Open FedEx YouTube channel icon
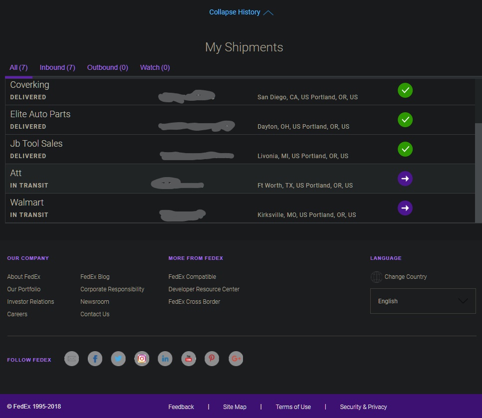 click(x=189, y=359)
